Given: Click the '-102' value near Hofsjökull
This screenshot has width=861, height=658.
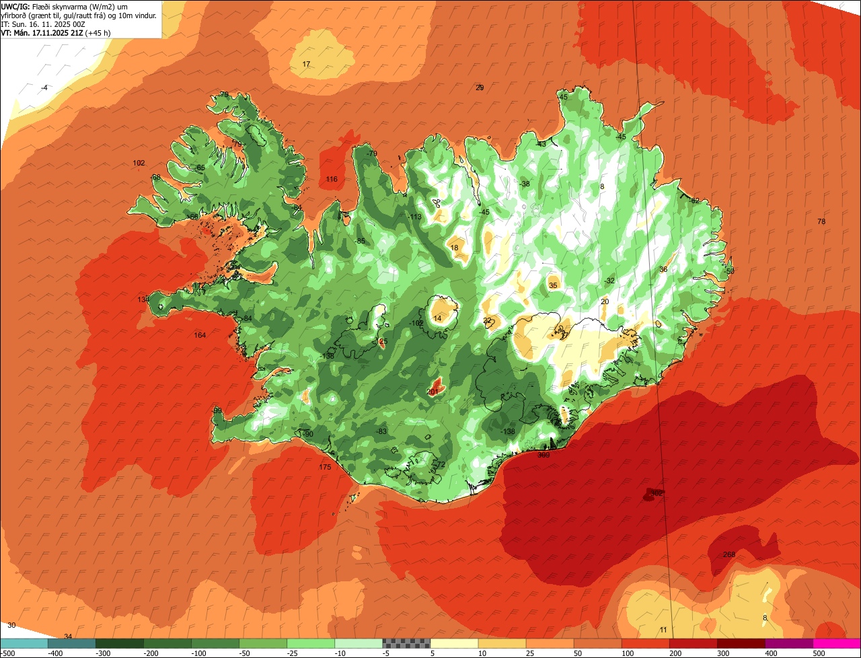Looking at the screenshot, I should 416,323.
